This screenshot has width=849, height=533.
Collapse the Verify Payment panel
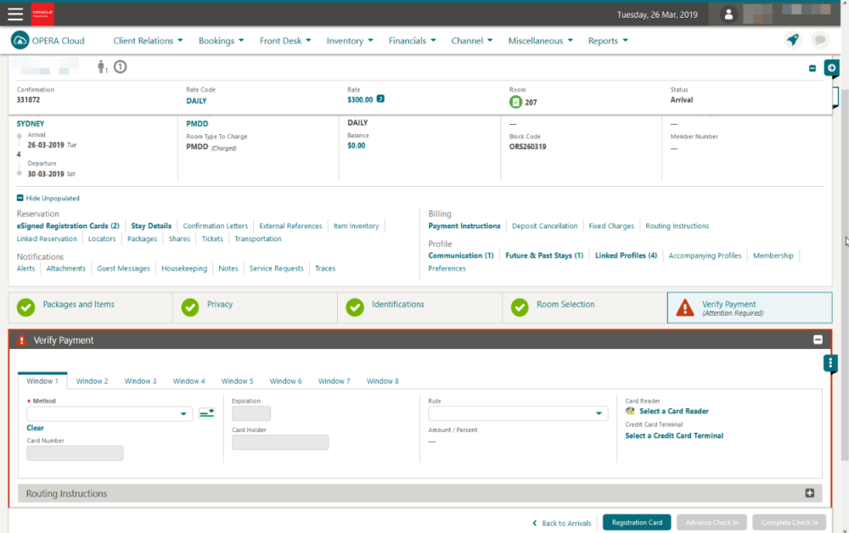pos(818,339)
